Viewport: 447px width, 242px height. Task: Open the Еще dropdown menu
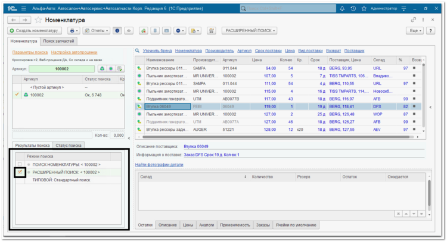point(415,30)
